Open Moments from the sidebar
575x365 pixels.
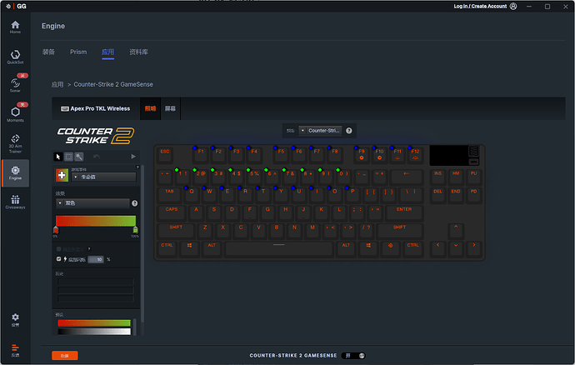tap(15, 113)
